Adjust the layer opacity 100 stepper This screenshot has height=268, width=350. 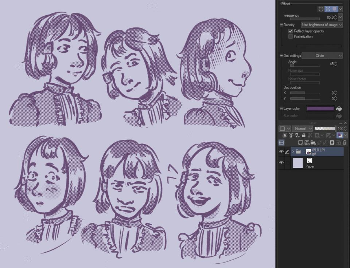[x=345, y=129]
